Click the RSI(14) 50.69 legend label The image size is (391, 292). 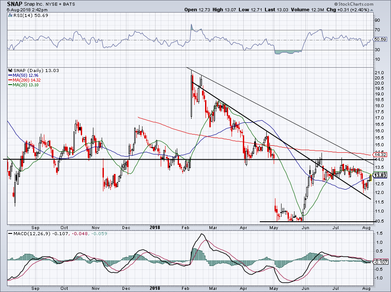[x=30, y=15]
